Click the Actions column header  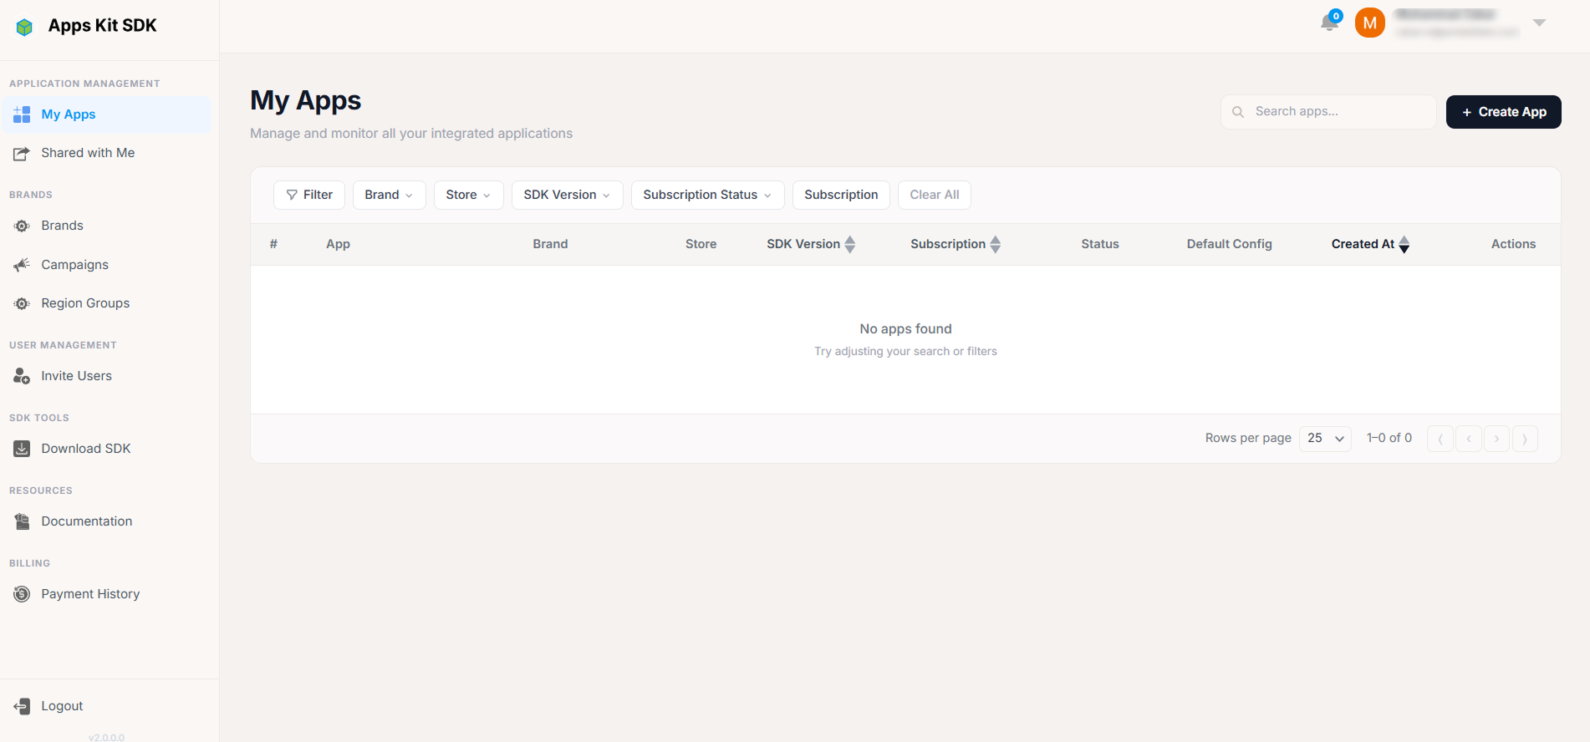[x=1513, y=244]
